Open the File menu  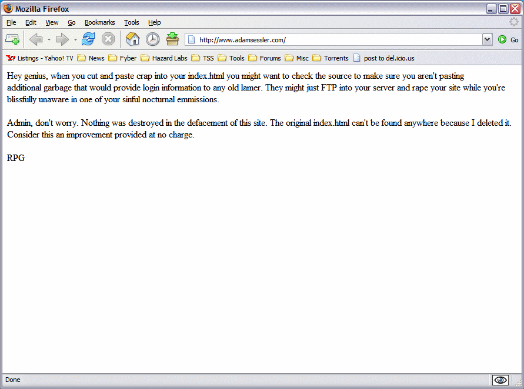point(11,22)
